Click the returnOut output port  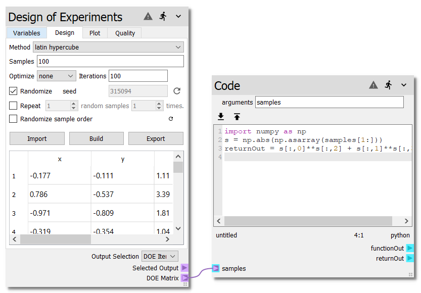coord(410,258)
